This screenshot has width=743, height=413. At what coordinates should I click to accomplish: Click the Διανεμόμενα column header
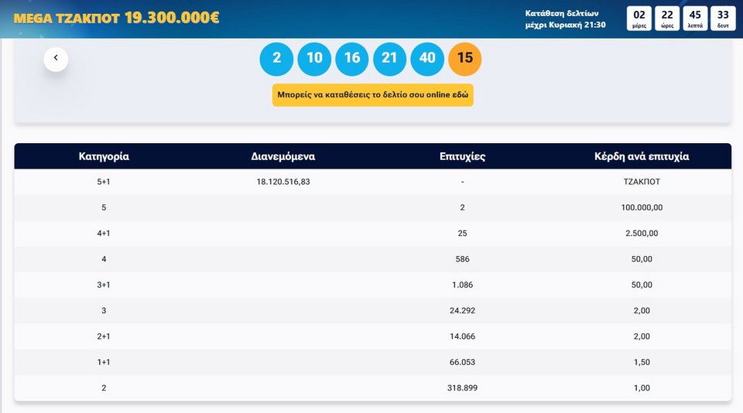283,156
